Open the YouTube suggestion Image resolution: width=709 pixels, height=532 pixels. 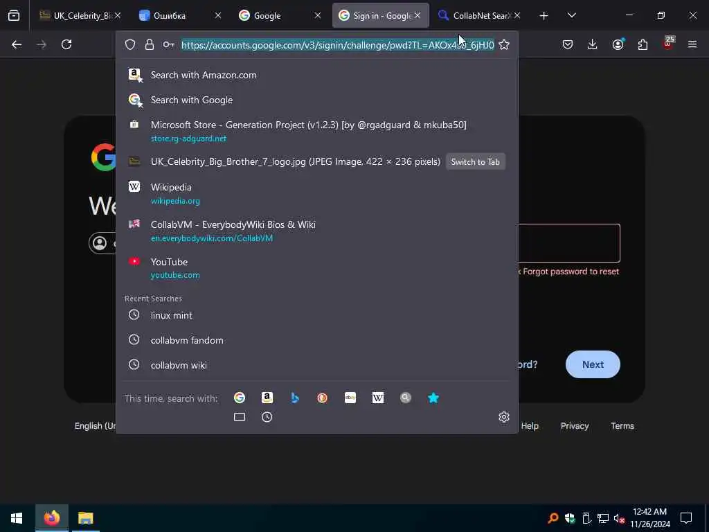pos(317,268)
